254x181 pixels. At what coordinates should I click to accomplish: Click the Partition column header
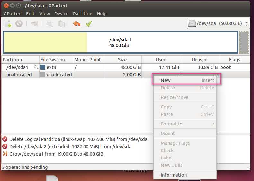tap(20, 60)
